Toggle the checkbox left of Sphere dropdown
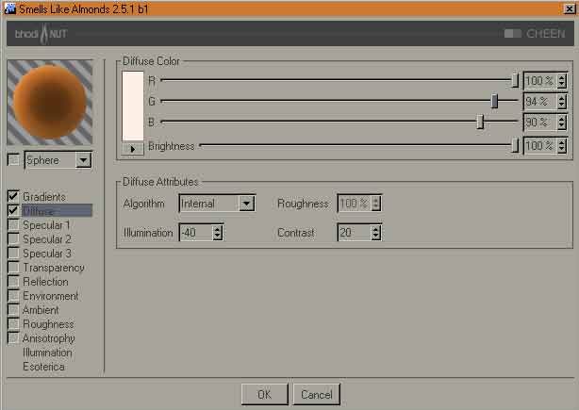579x410 pixels. [13, 160]
